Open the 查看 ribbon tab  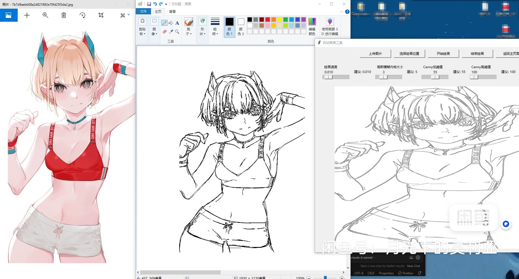[172, 12]
